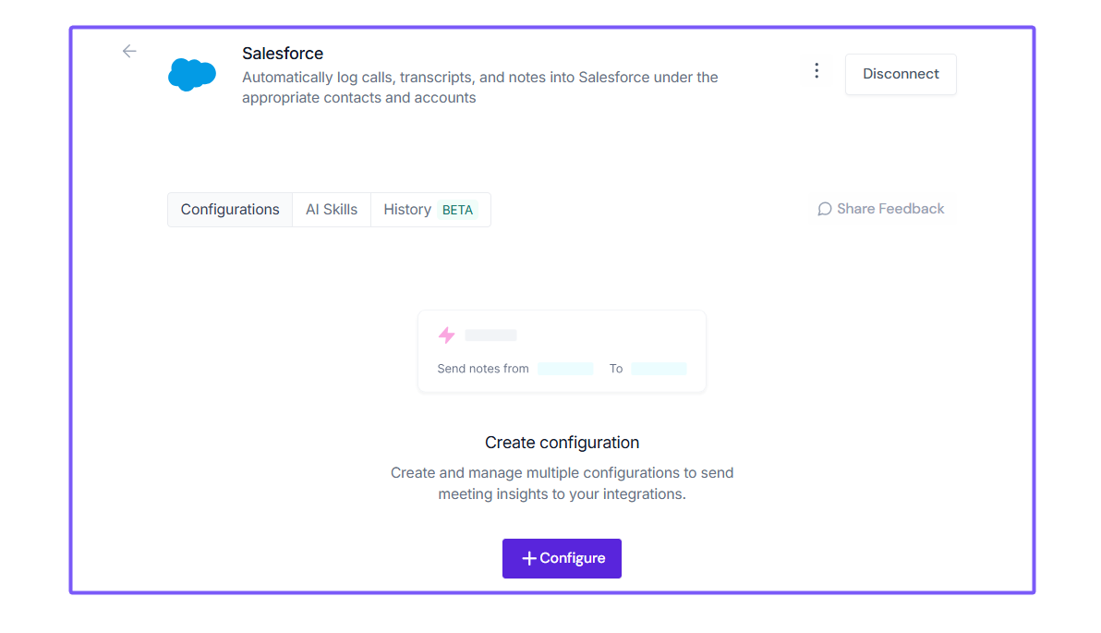Screen dimensions: 1101x633
Task: Click the destination placeholder after 'To'
Action: (x=659, y=369)
